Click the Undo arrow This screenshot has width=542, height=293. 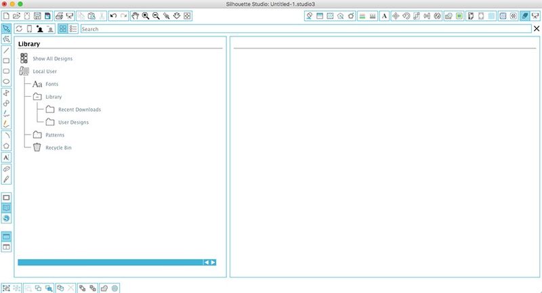(x=113, y=16)
